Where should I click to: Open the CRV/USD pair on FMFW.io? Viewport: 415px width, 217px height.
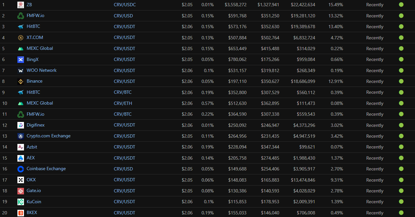123,16
